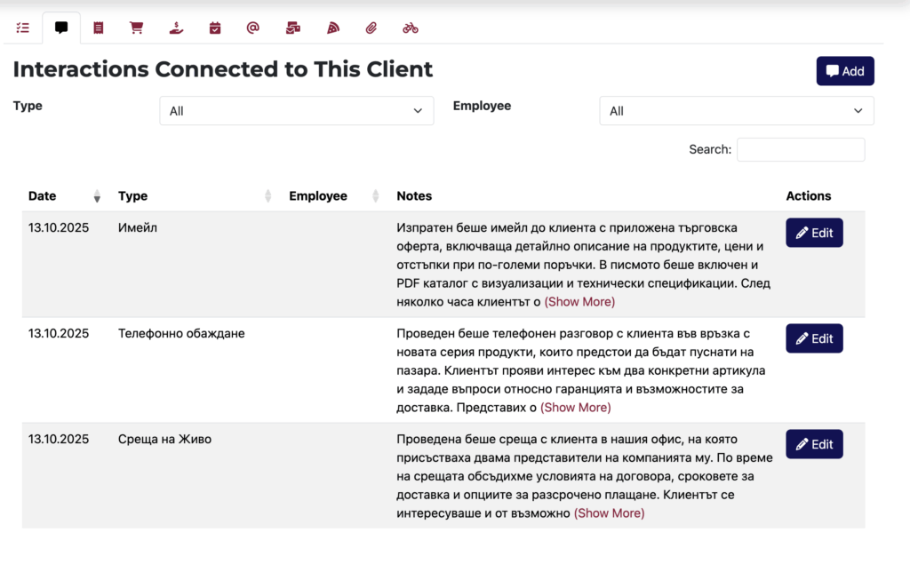The width and height of the screenshot is (910, 588).
Task: Switch to the calendar check tab
Action: [215, 28]
